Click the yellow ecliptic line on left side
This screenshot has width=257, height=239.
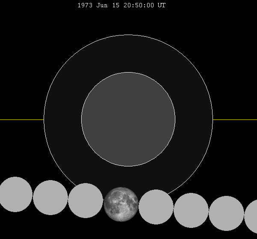(21, 119)
